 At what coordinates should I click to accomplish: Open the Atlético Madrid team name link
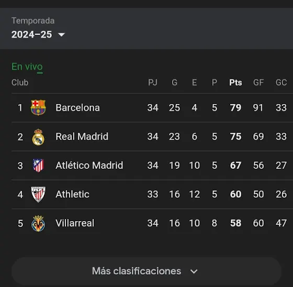(89, 165)
